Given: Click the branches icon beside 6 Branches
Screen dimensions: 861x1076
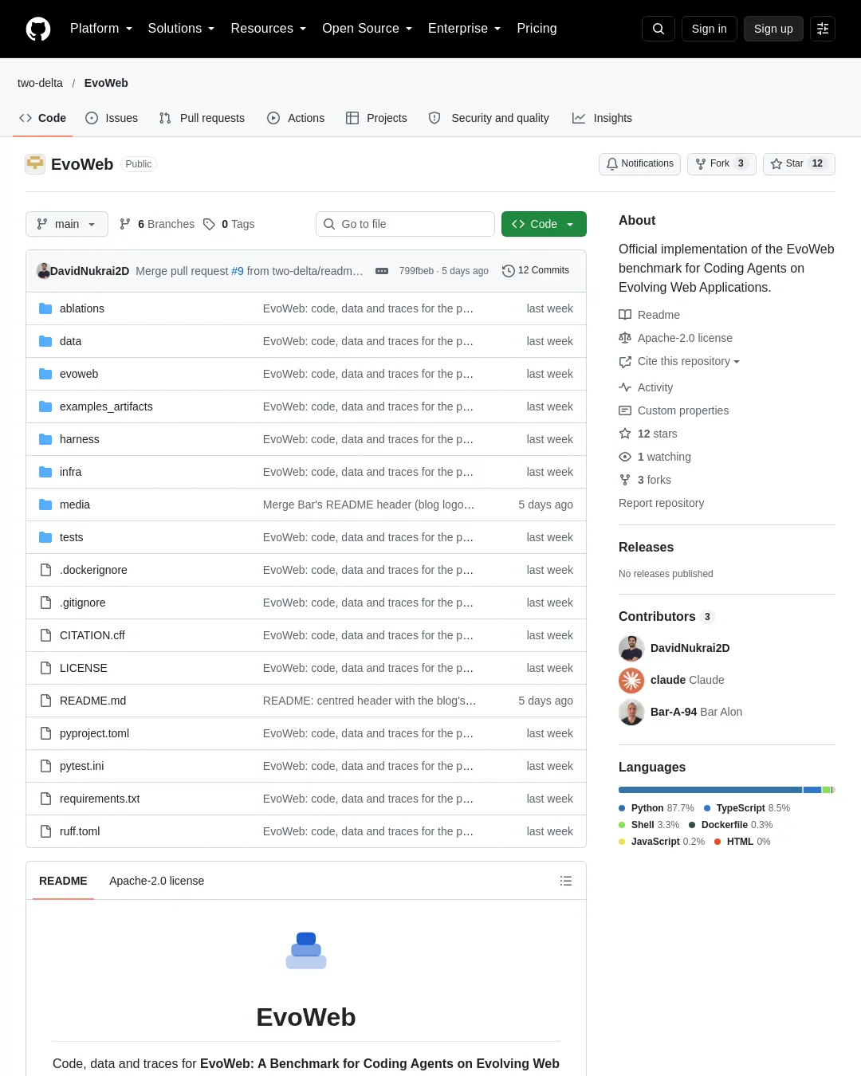Looking at the screenshot, I should pyautogui.click(x=125, y=224).
